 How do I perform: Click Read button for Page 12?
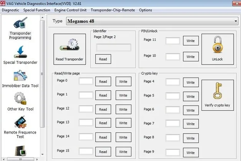click(x=103, y=109)
